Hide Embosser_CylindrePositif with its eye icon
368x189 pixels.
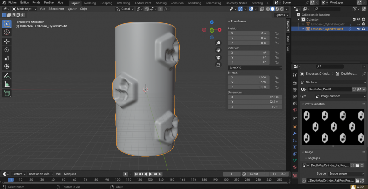[x=358, y=28]
